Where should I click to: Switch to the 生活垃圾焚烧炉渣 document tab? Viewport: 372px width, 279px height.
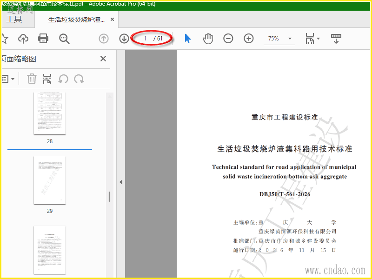point(76,20)
